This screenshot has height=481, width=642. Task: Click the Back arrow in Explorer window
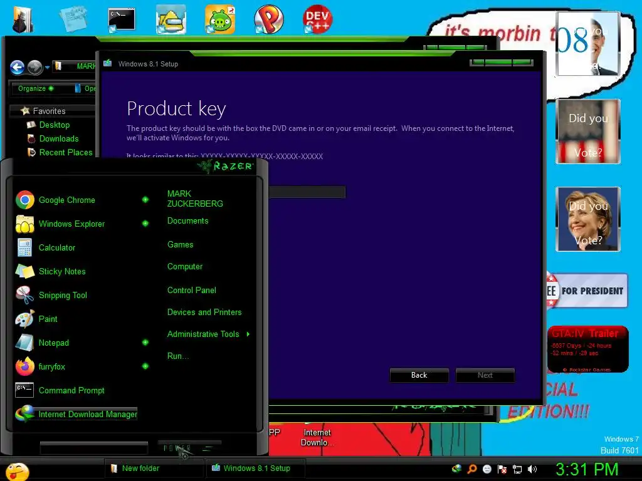click(x=17, y=67)
